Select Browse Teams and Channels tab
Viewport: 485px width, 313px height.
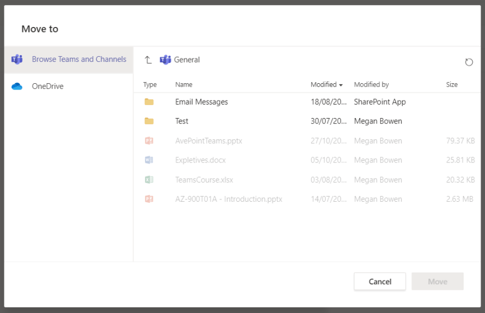(x=79, y=59)
